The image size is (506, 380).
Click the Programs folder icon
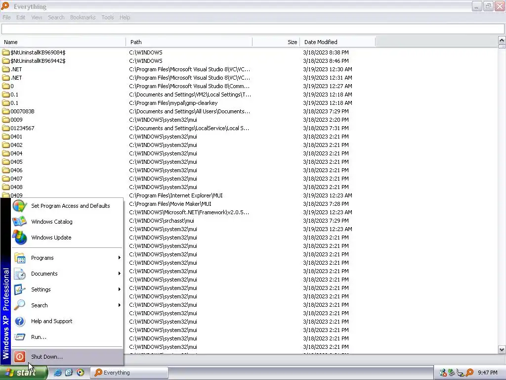[20, 258]
